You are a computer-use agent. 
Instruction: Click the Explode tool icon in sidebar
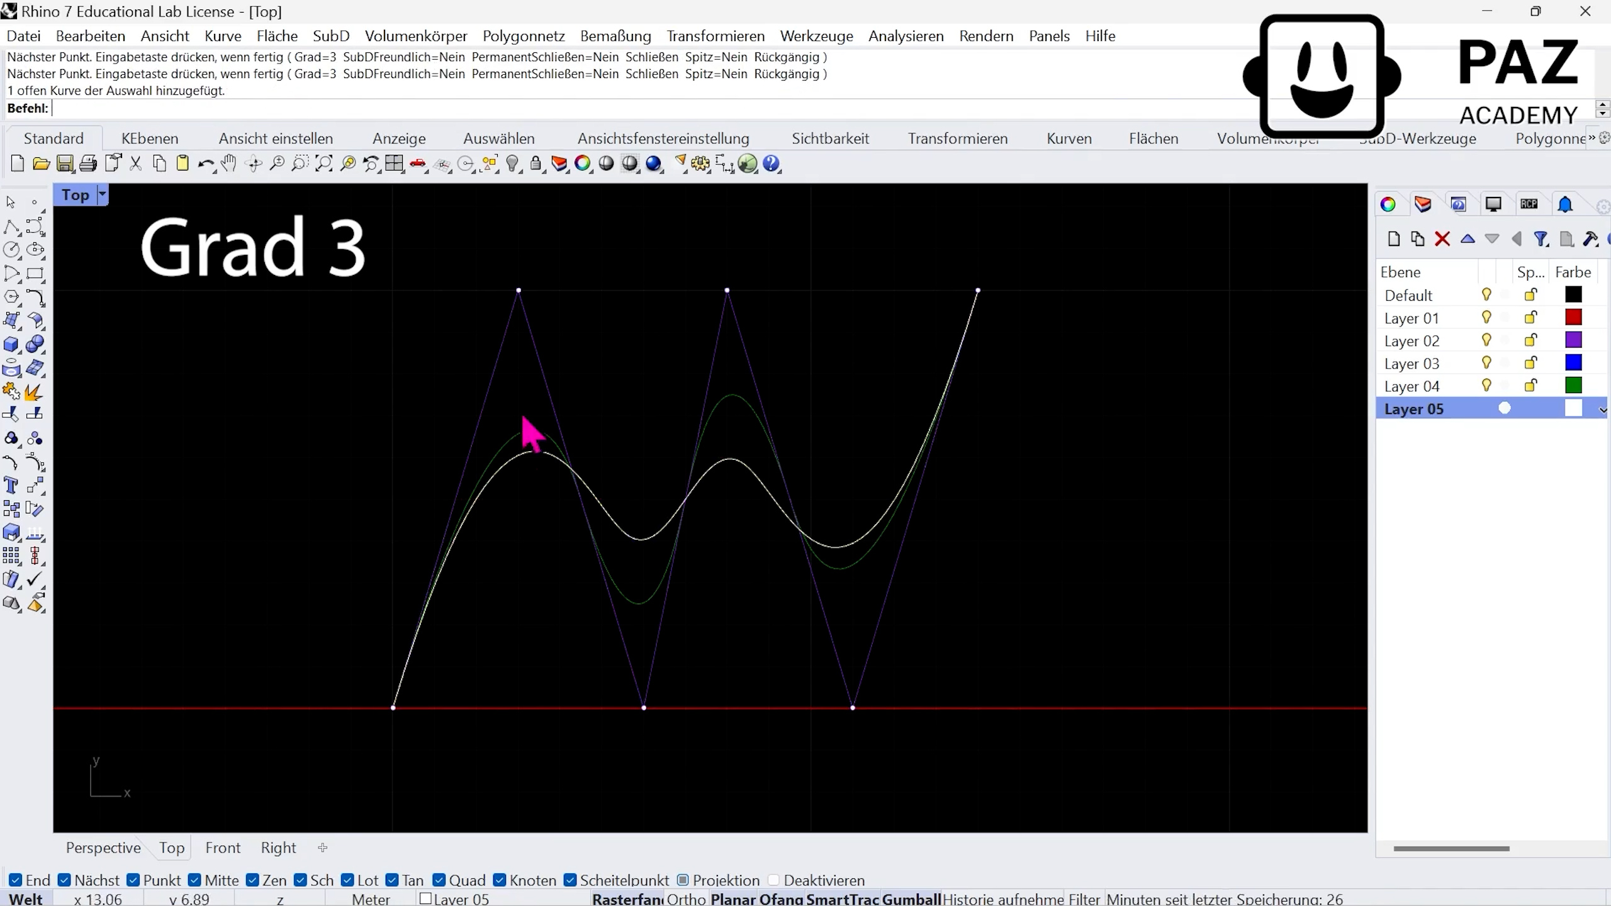pos(35,392)
